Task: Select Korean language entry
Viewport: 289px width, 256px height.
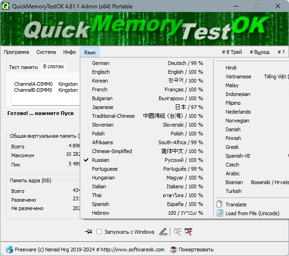Action: 147,81
